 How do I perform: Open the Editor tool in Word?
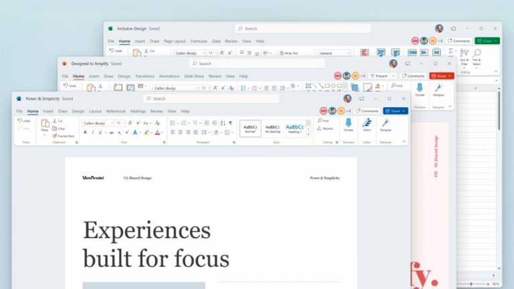coord(367,123)
